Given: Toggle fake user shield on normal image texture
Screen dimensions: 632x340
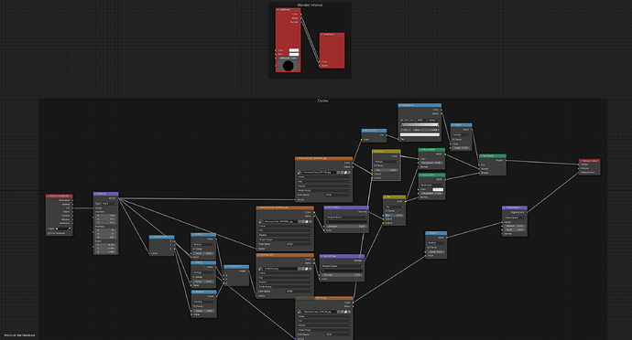Looking at the screenshot, I should tap(300, 221).
